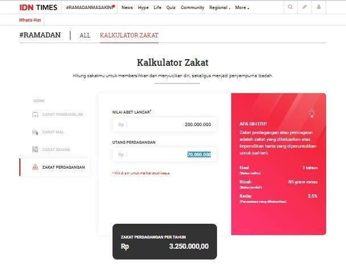Open the #RAMADANMASAKINI link

pyautogui.click(x=90, y=7)
